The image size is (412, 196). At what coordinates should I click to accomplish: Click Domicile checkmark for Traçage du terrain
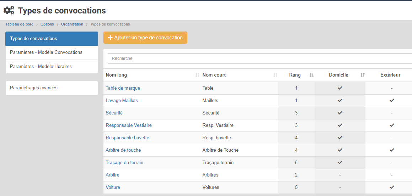pos(340,162)
